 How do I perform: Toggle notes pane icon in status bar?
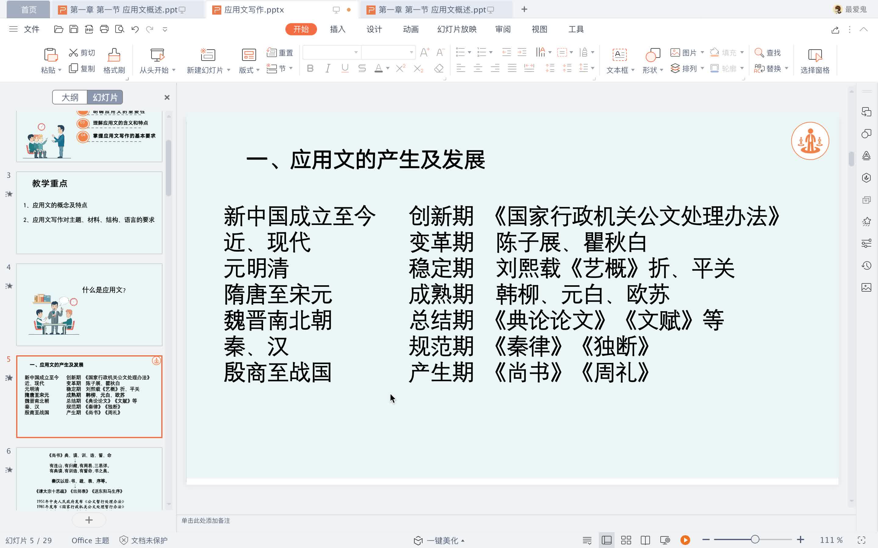pos(587,540)
